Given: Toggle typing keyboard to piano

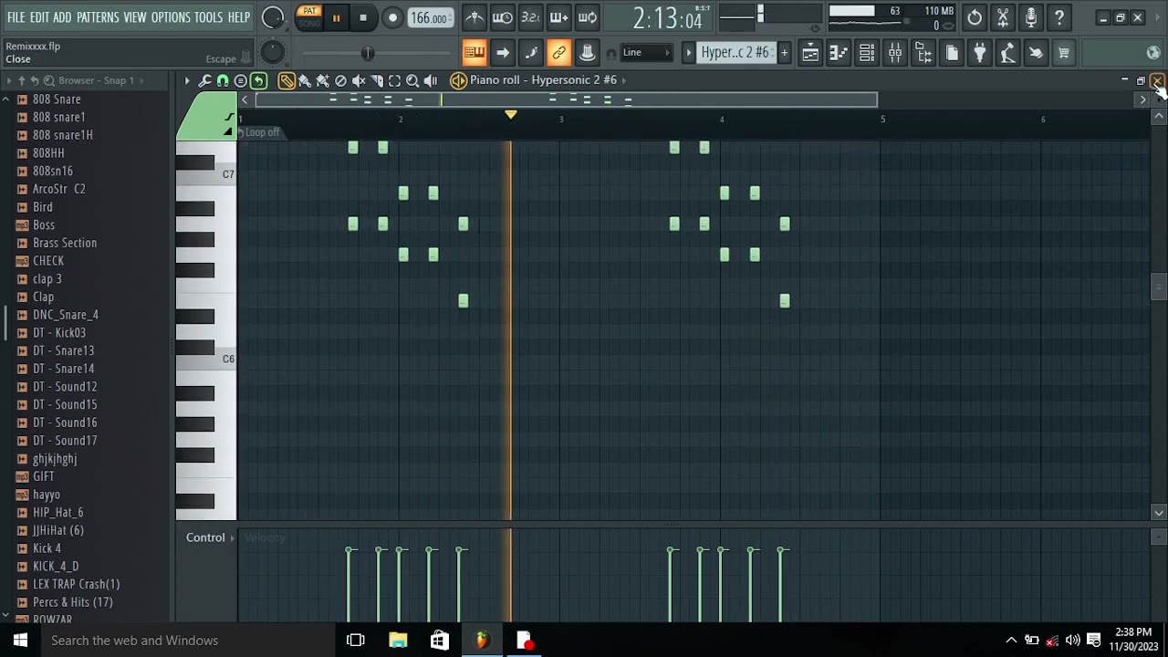Looking at the screenshot, I should click(474, 53).
